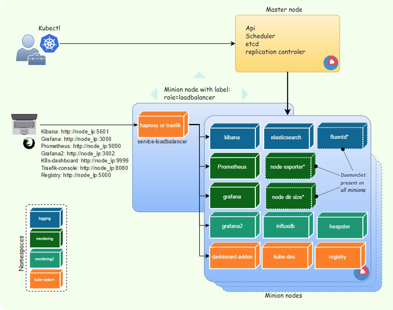
Task: Select the dashboard-addon block
Action: click(235, 255)
